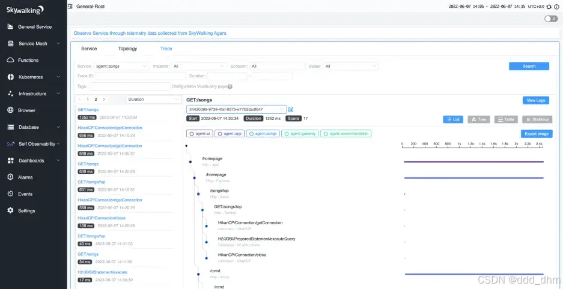Screen dimensions: 563x289
Task: Click the SkyWalking logo
Action: pos(25,10)
